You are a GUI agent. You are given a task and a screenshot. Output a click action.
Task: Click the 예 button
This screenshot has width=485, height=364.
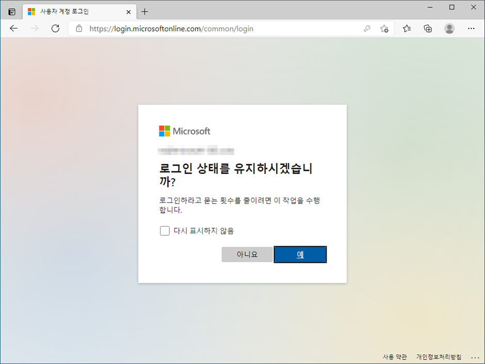point(300,255)
